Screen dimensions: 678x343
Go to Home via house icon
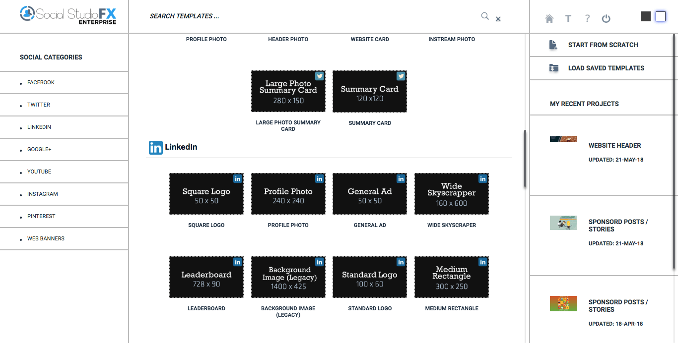pos(549,18)
